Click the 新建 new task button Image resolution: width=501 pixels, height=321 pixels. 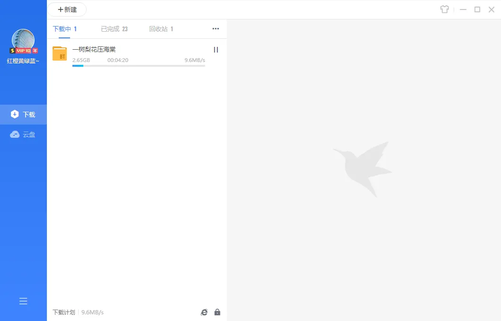point(67,9)
